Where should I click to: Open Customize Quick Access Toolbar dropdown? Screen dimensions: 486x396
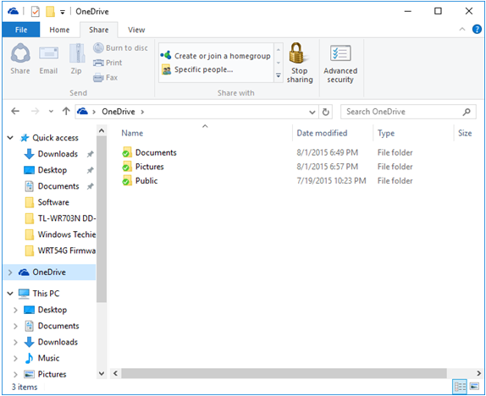63,12
